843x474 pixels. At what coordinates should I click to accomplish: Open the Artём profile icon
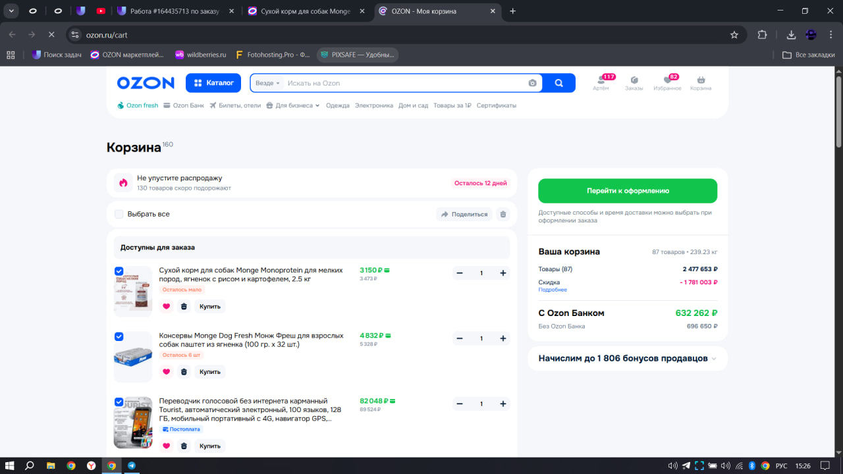point(601,80)
